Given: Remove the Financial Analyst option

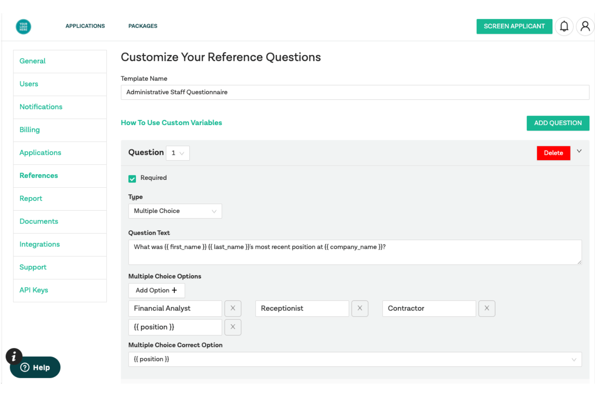Looking at the screenshot, I should 233,309.
